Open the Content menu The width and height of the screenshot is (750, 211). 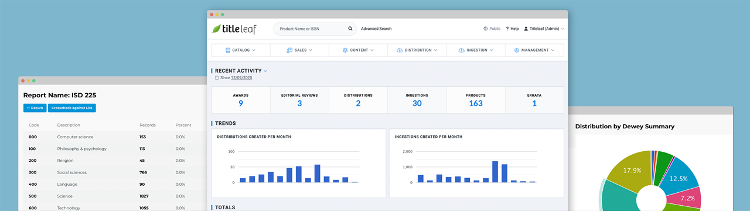[358, 50]
